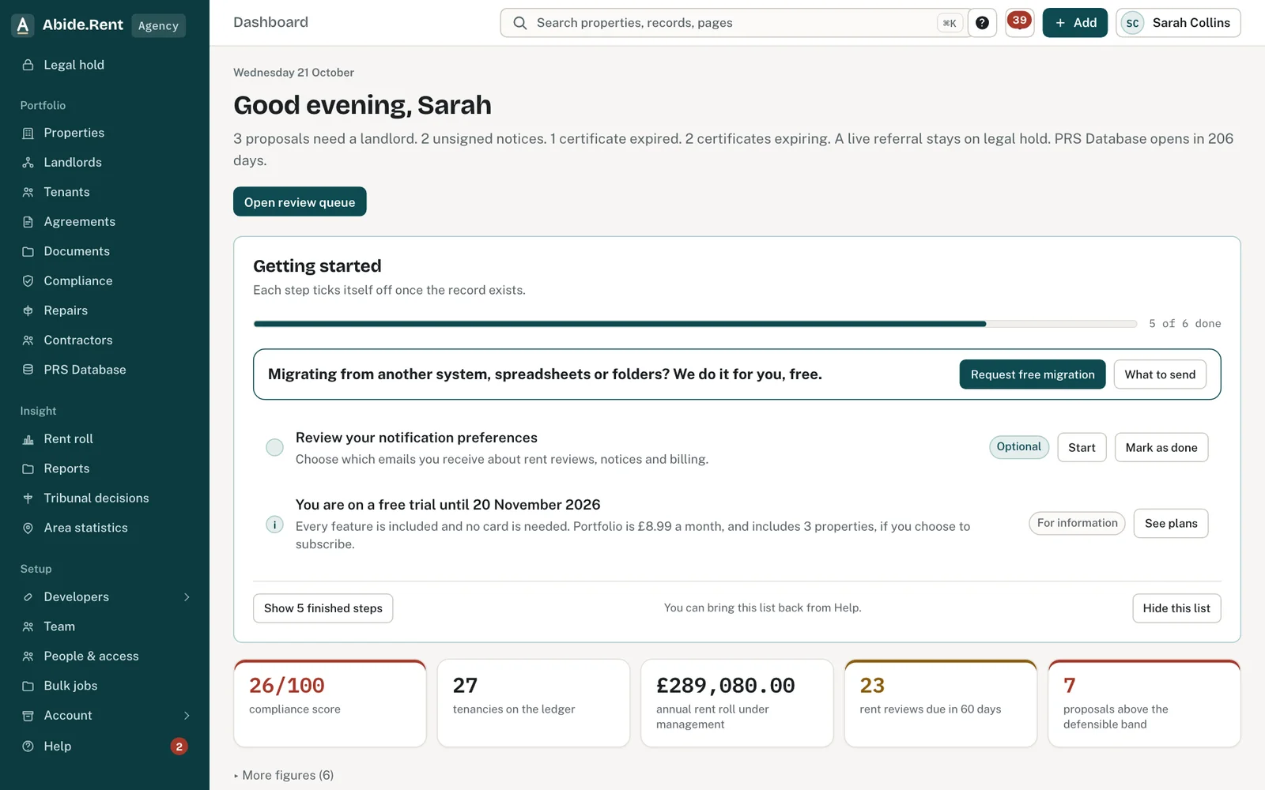The image size is (1265, 790).
Task: Click the free trial info icon
Action: coord(274,525)
